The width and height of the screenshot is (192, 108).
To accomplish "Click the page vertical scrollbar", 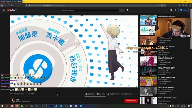I will pos(191,29).
